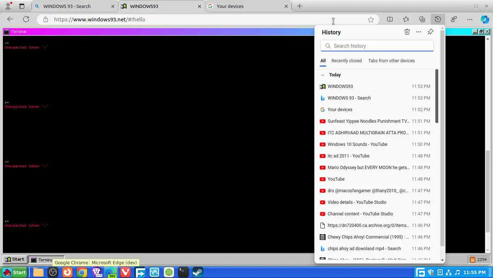Viewport: 493px width, 278px height.
Task: Open Chewy Chips Ahoy! Commercial entry
Action: pos(375,237)
